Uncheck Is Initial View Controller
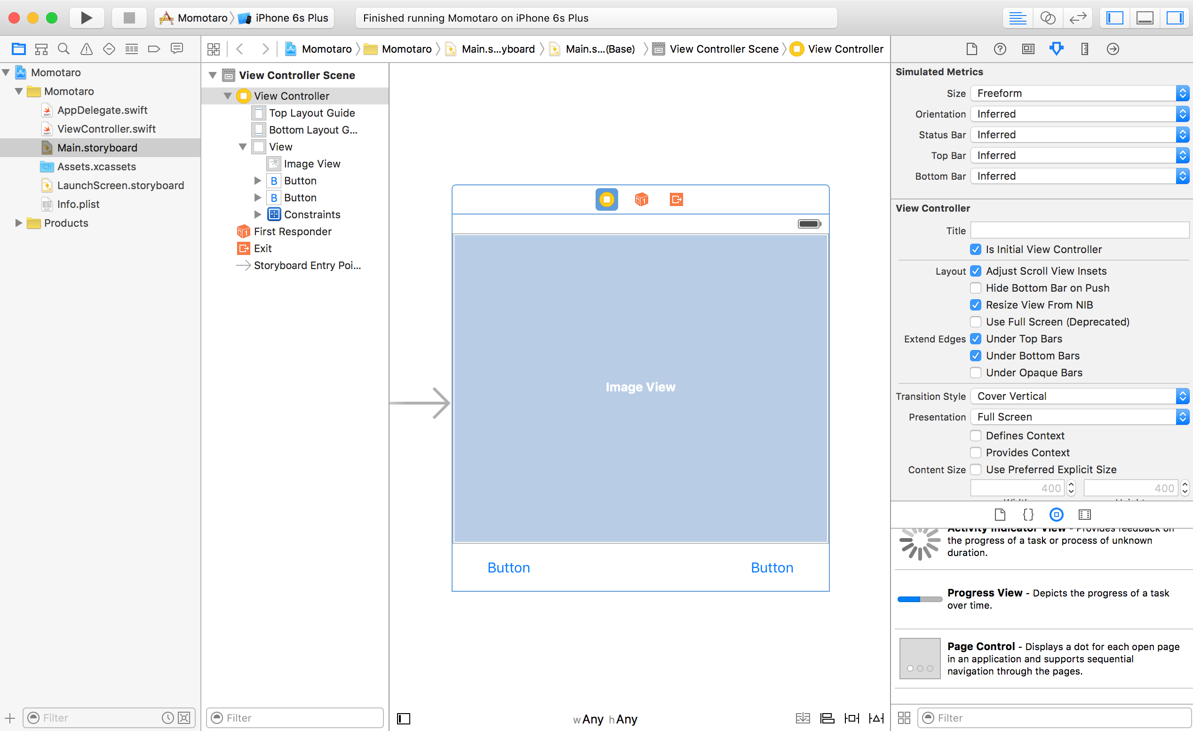This screenshot has height=731, width=1193. [976, 249]
